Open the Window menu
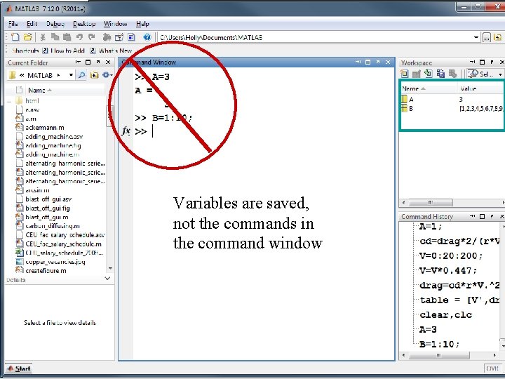This screenshot has width=505, height=379. [115, 24]
